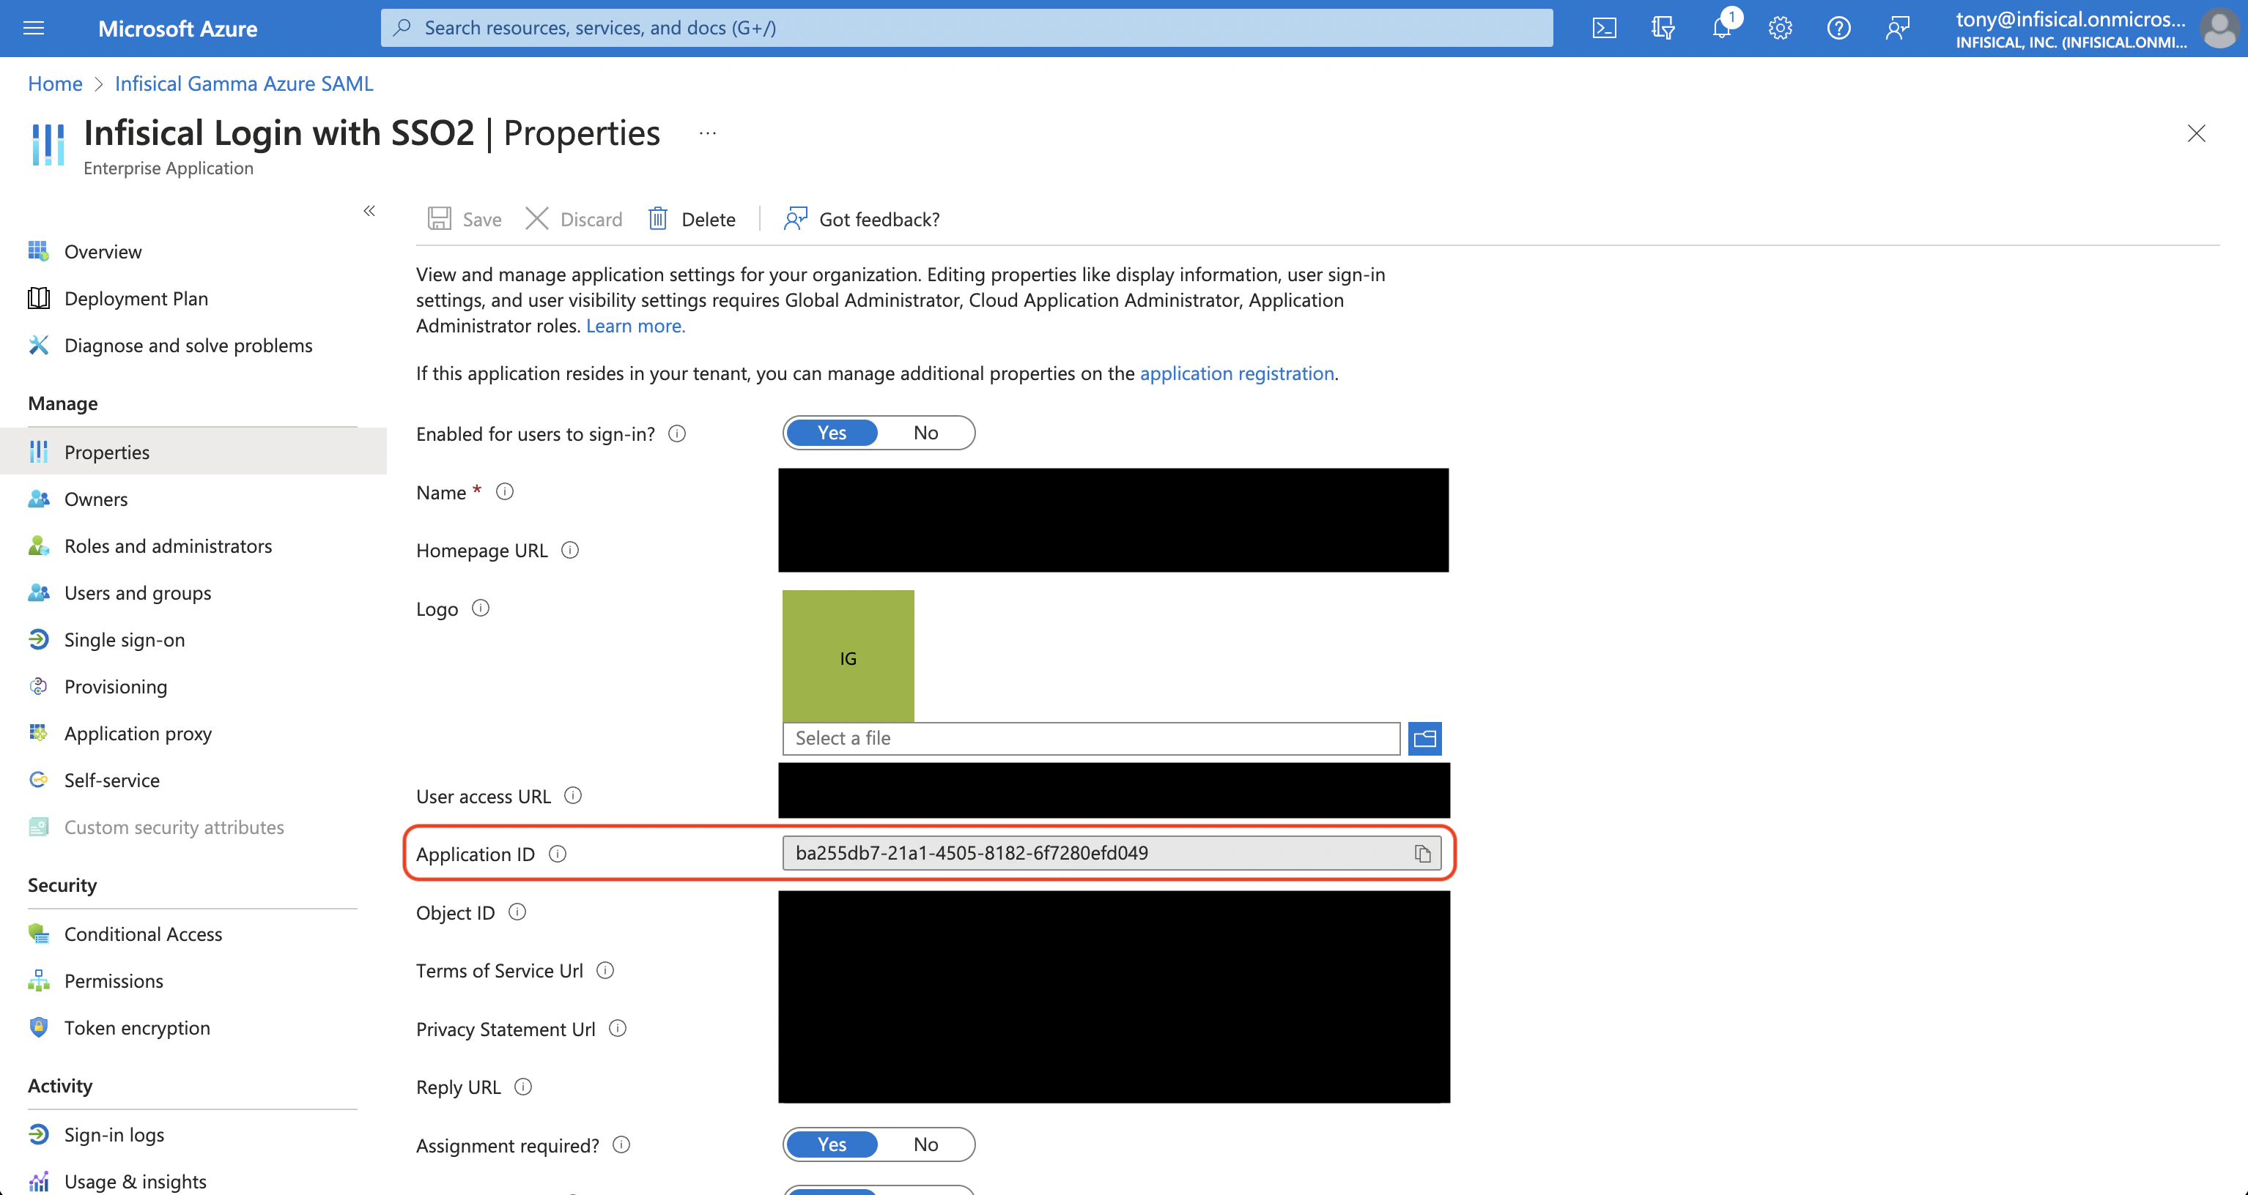The width and height of the screenshot is (2248, 1195).
Task: Show info tooltip for Reply URL
Action: [524, 1087]
